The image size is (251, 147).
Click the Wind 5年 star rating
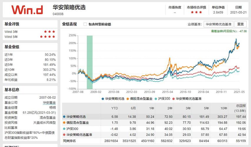(47, 37)
